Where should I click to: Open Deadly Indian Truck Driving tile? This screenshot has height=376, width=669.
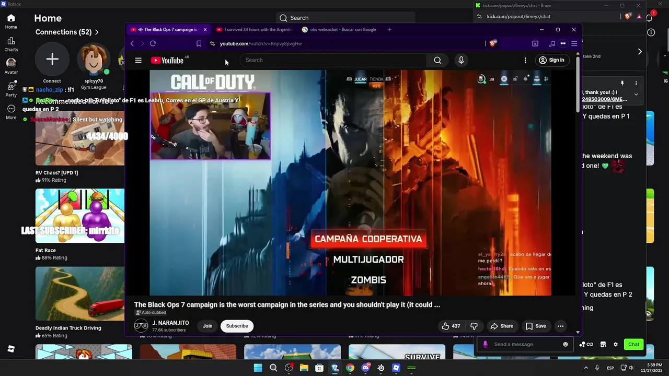[x=80, y=293]
